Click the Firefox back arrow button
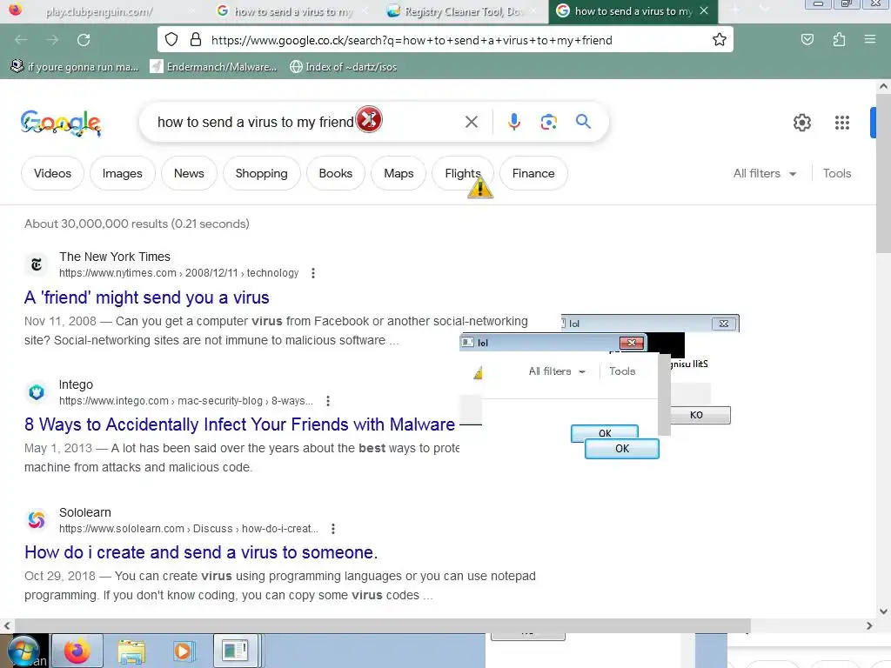 click(21, 40)
